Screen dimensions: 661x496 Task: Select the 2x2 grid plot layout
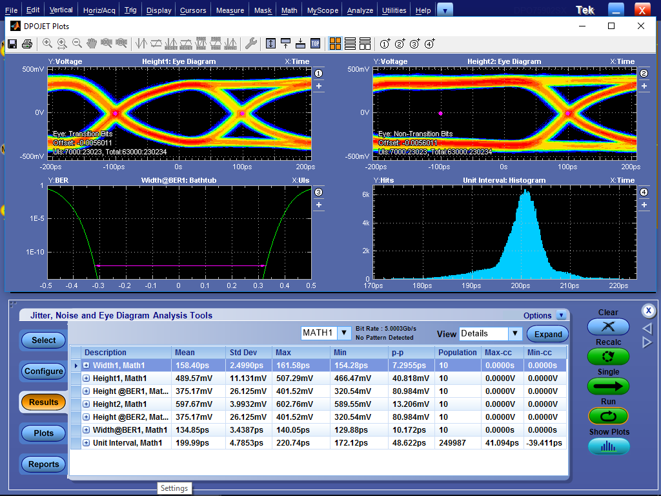point(335,43)
